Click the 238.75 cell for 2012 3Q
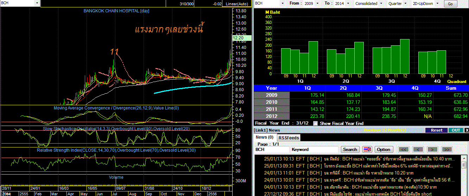469x196 pixels. (379, 116)
